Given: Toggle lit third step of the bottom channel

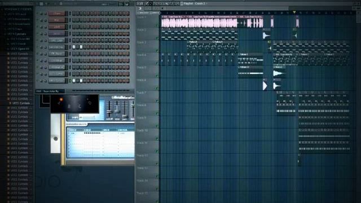Looking at the screenshot, I should tap(81, 81).
